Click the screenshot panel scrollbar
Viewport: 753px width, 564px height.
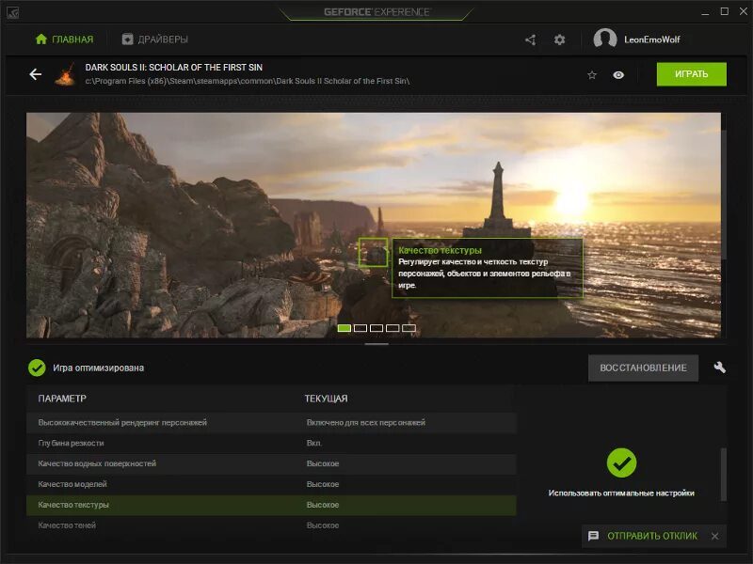tap(723, 195)
